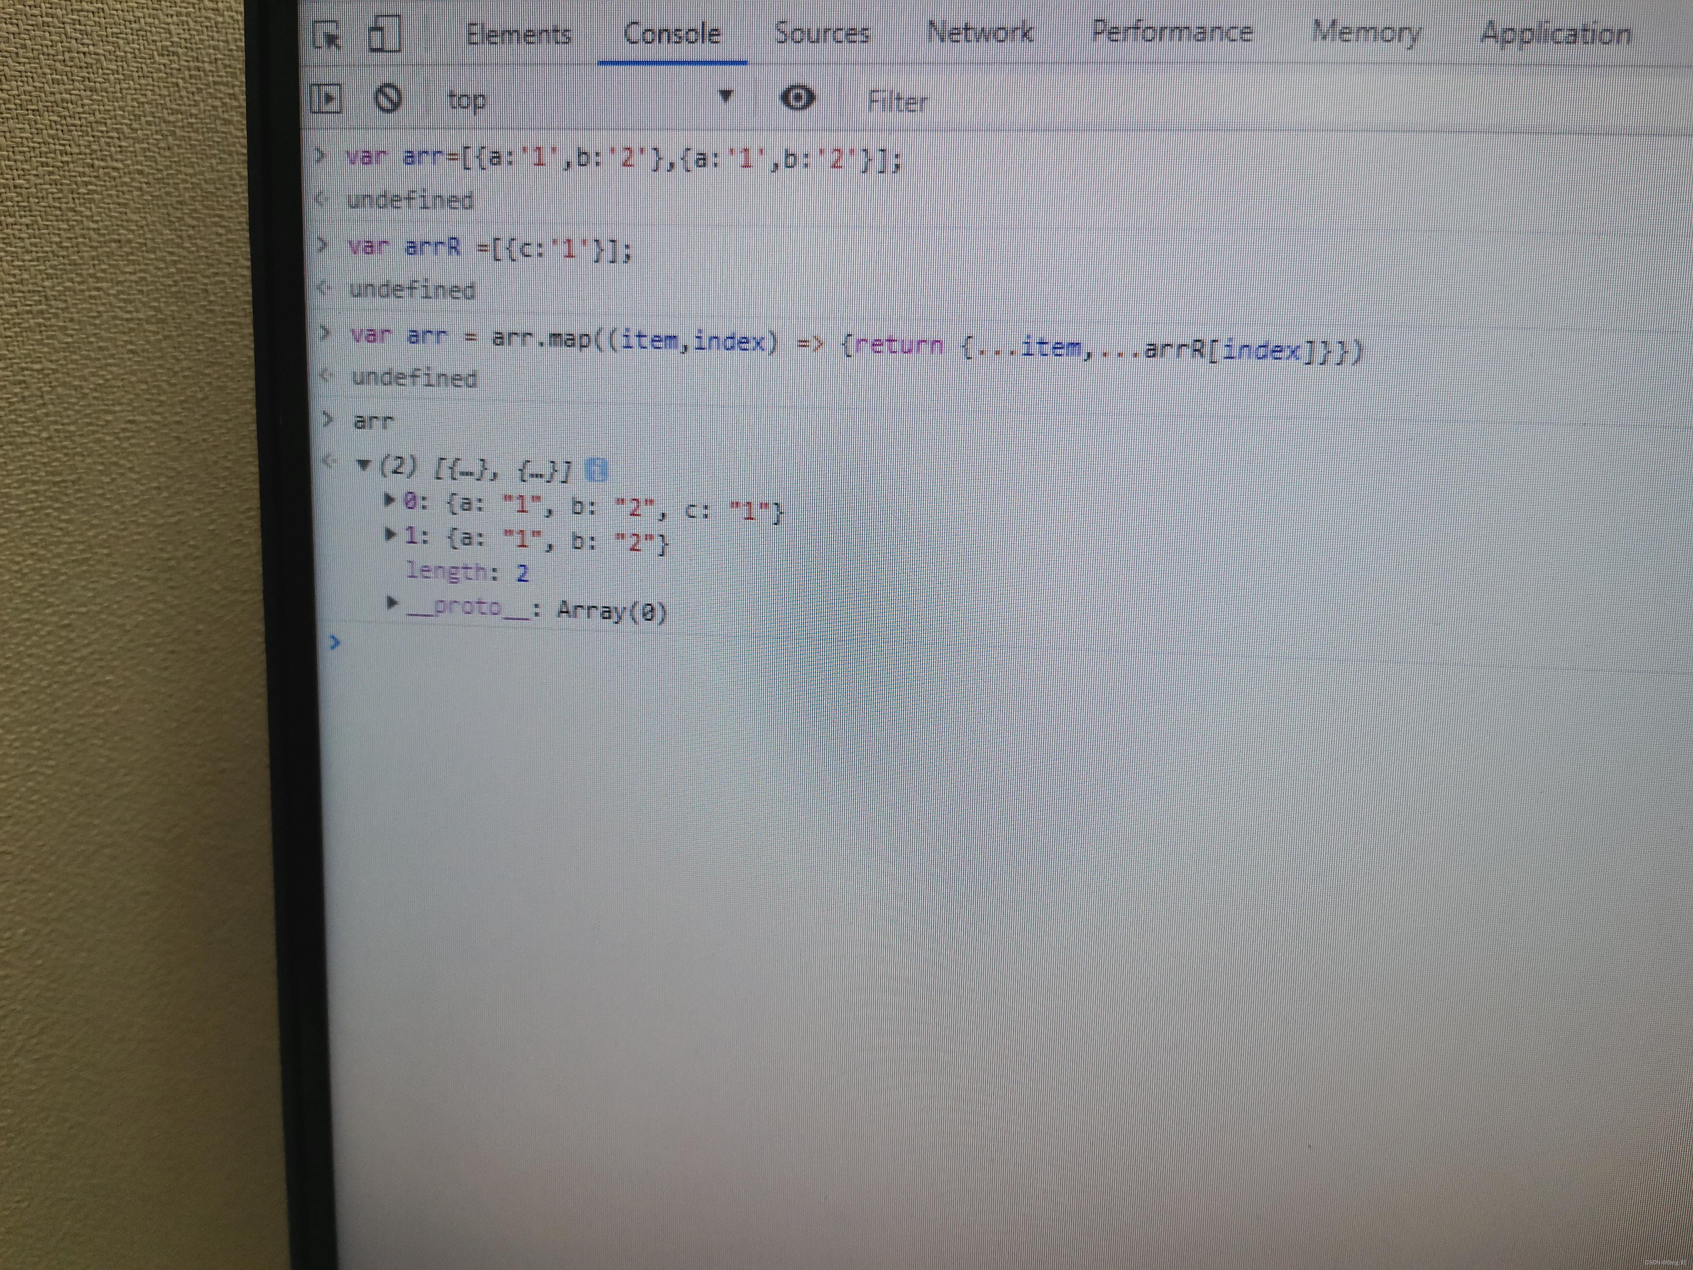1693x1270 pixels.
Task: Expand the __proto__ Array(0) entry
Action: click(x=392, y=602)
